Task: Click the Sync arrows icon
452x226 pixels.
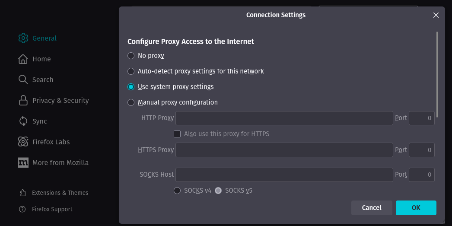Action: pyautogui.click(x=23, y=121)
